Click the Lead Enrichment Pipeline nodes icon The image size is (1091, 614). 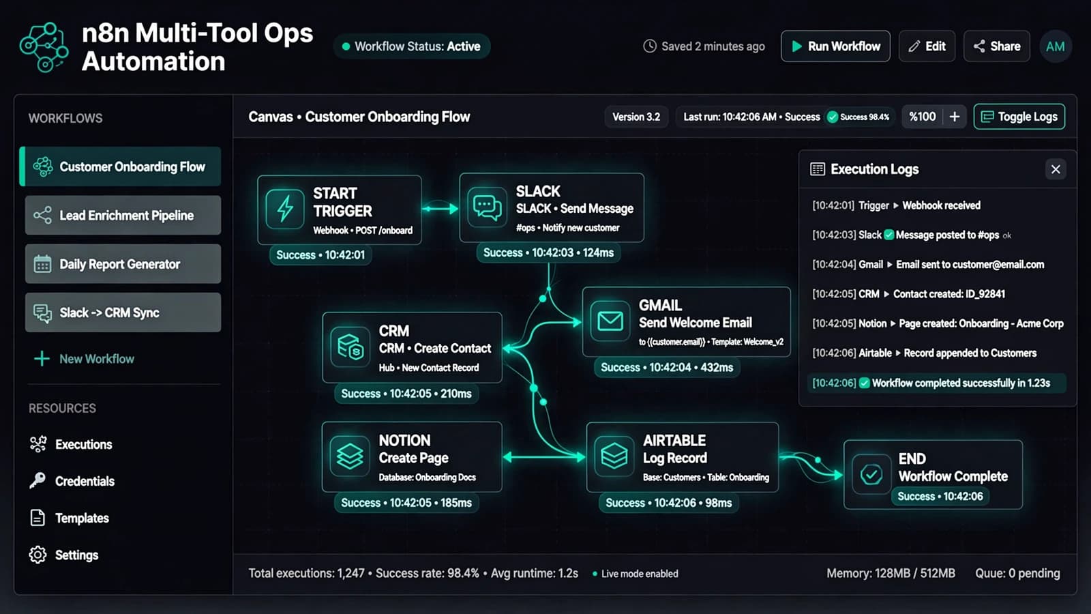[x=42, y=216]
